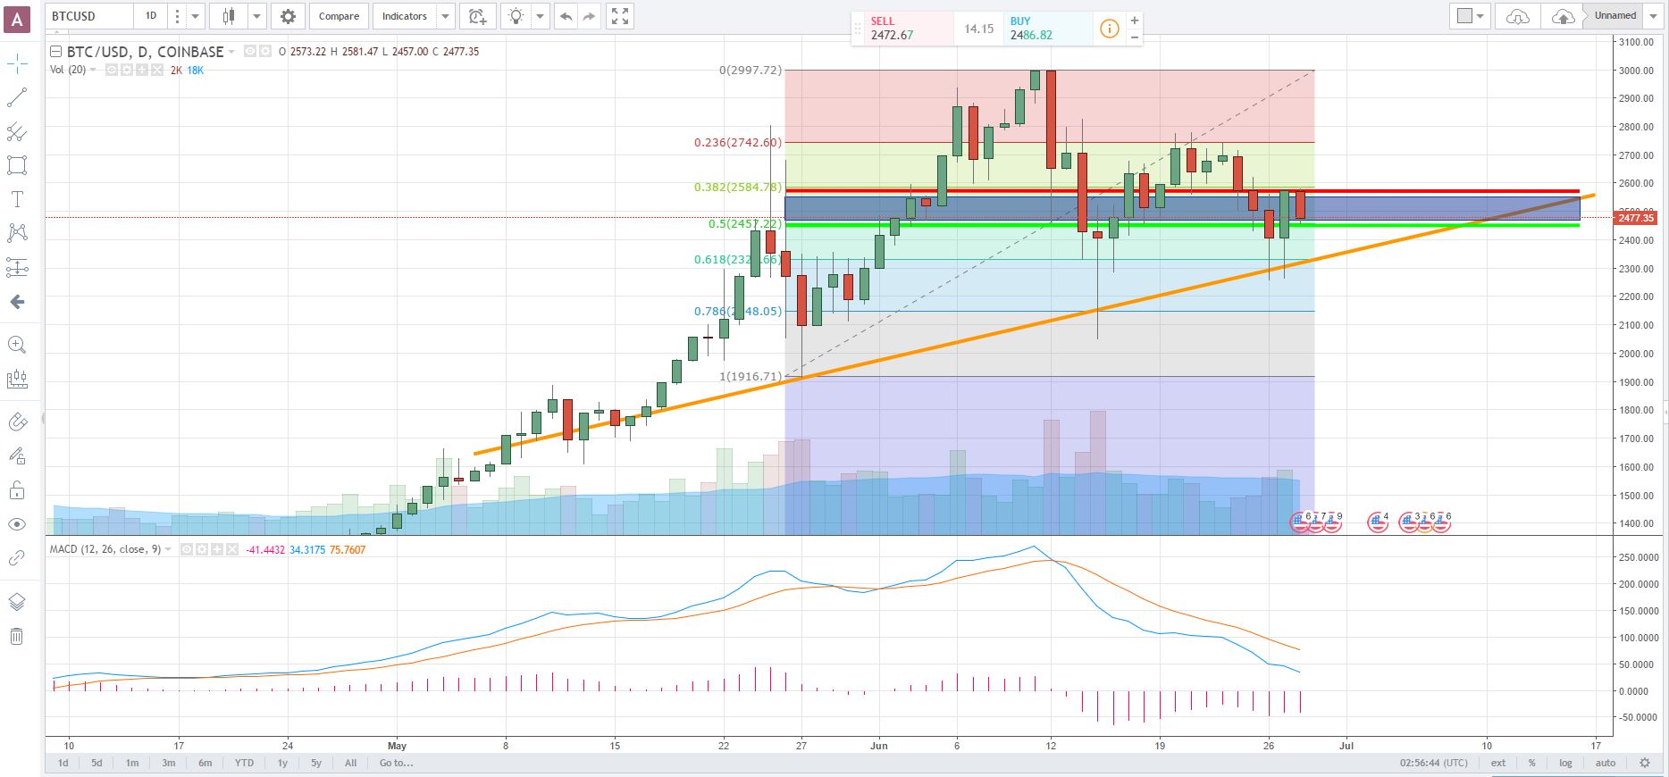The width and height of the screenshot is (1669, 777).
Task: Expand the Vol (20) indicator dropdown
Action: [93, 70]
